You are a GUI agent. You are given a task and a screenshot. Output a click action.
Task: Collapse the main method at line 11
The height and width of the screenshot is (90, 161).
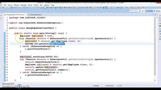click(9, 33)
